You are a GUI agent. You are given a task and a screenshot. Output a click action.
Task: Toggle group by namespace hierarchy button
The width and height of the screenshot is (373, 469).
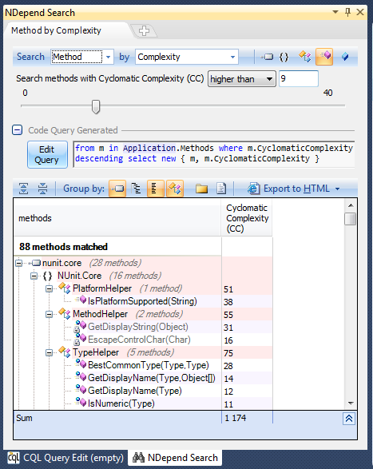click(137, 189)
